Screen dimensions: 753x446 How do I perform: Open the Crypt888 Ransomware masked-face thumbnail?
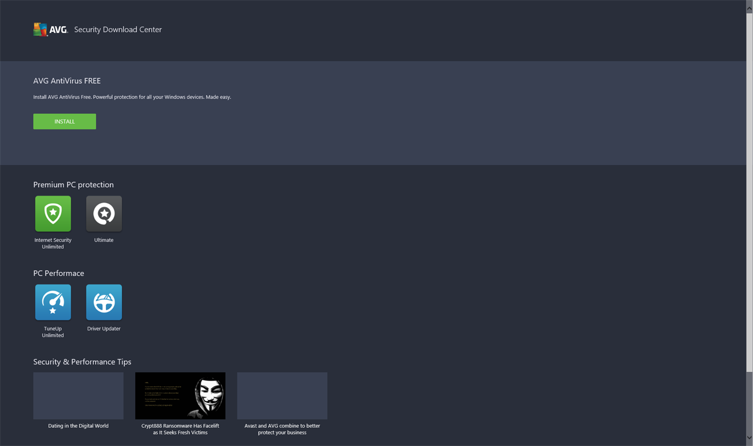pos(180,396)
